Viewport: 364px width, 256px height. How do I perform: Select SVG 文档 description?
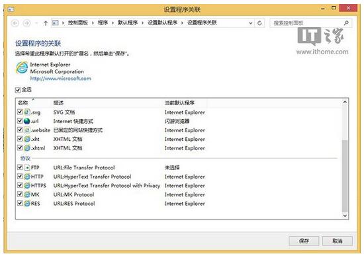[x=64, y=112]
